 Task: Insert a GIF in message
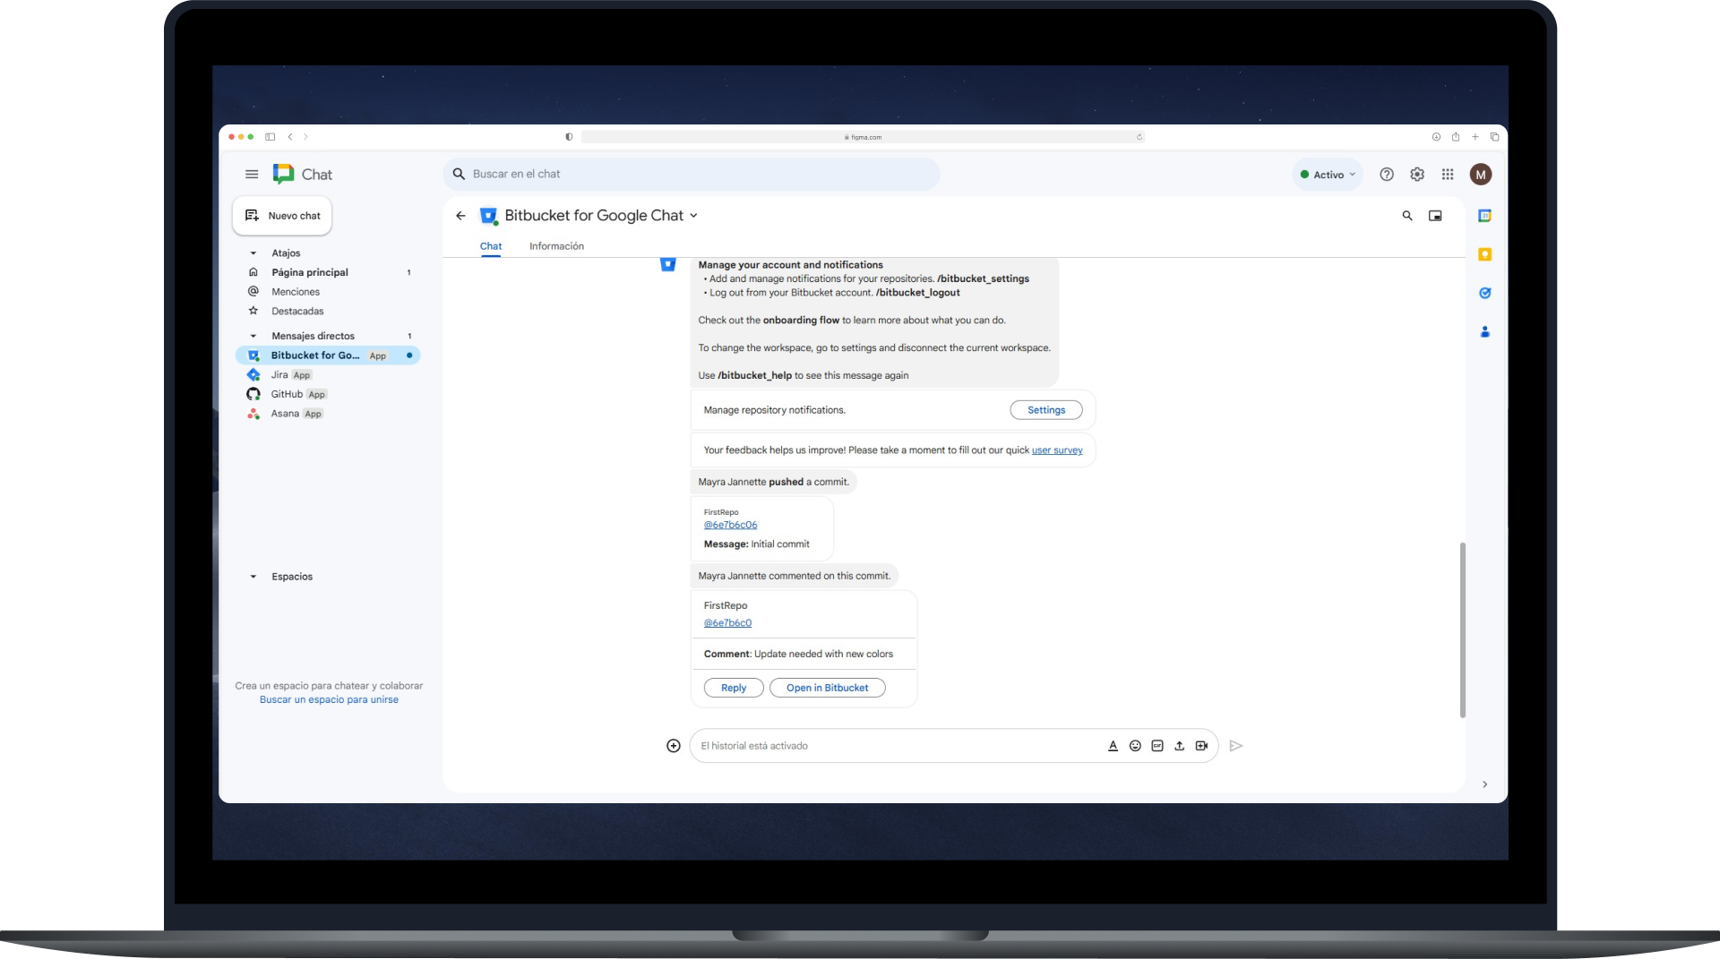tap(1157, 746)
